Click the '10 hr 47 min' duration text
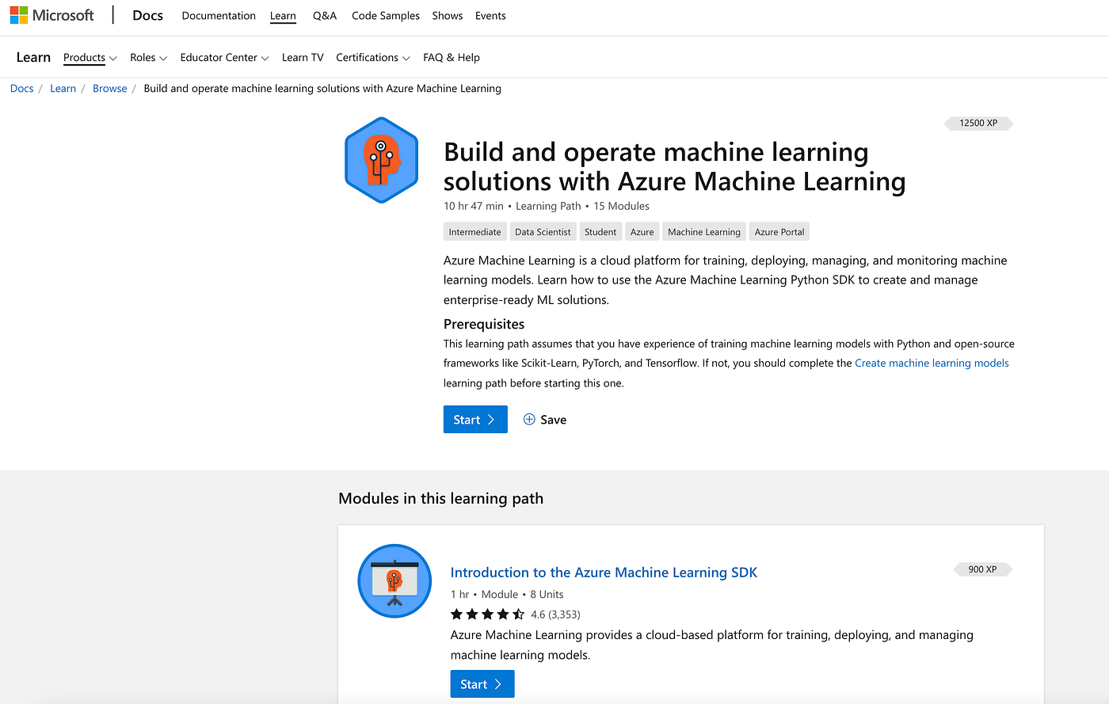 tap(474, 206)
